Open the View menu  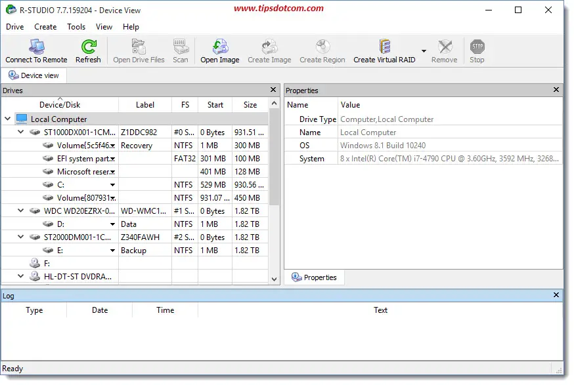click(x=104, y=27)
